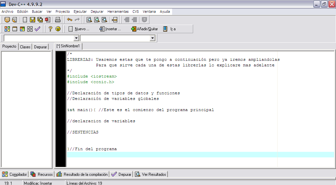The width and height of the screenshot is (336, 185).
Task: Click the first magnifier Find icon
Action: point(89,20)
